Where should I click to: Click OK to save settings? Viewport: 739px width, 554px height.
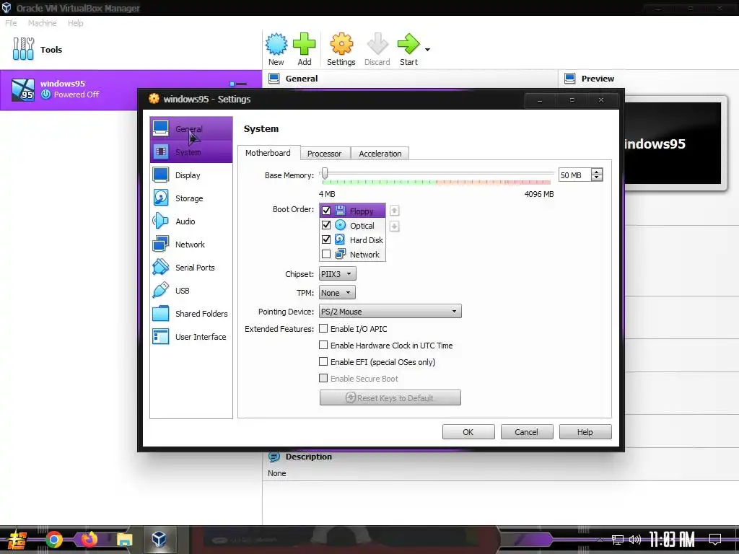pos(468,432)
